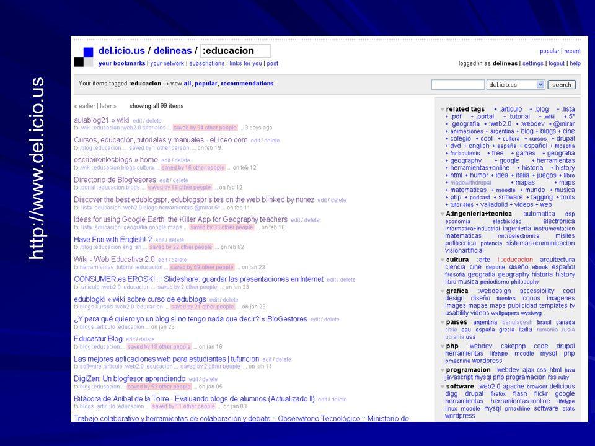The width and height of the screenshot is (595, 446).
Task: Click the :educacion tag input field
Action: tap(236, 51)
